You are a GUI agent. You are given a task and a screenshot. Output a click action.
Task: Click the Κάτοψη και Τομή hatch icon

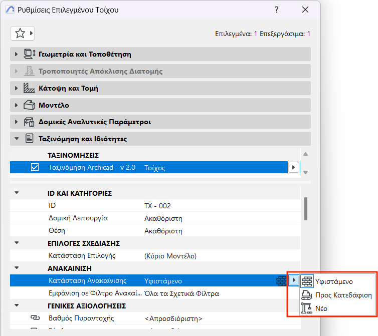[x=29, y=88]
